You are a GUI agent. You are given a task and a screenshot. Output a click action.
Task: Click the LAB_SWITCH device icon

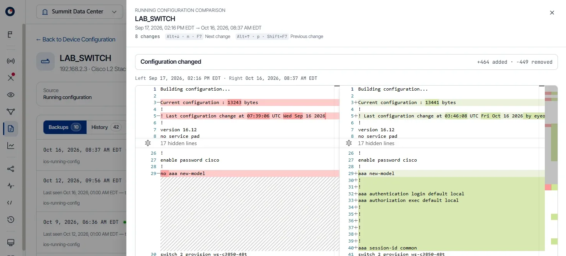[45, 61]
